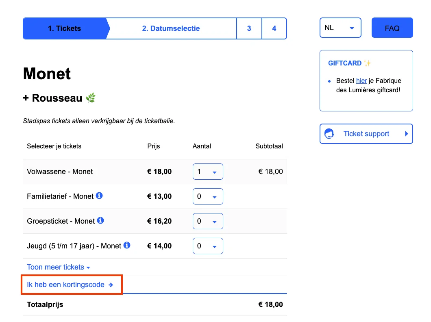431x322 pixels.
Task: Click the Monet title
Action: click(47, 74)
